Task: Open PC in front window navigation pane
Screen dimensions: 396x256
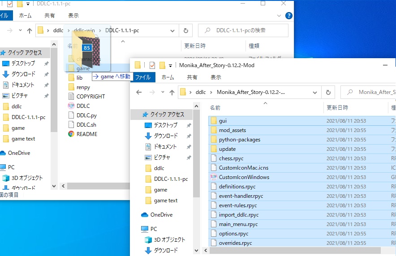Action: coord(154,229)
